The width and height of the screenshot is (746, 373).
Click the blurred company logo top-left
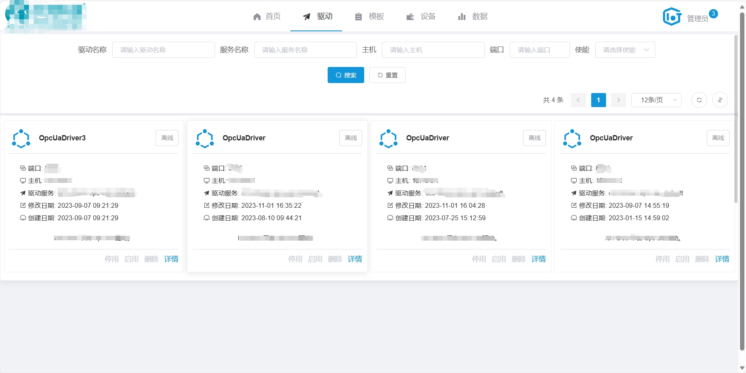tap(46, 16)
